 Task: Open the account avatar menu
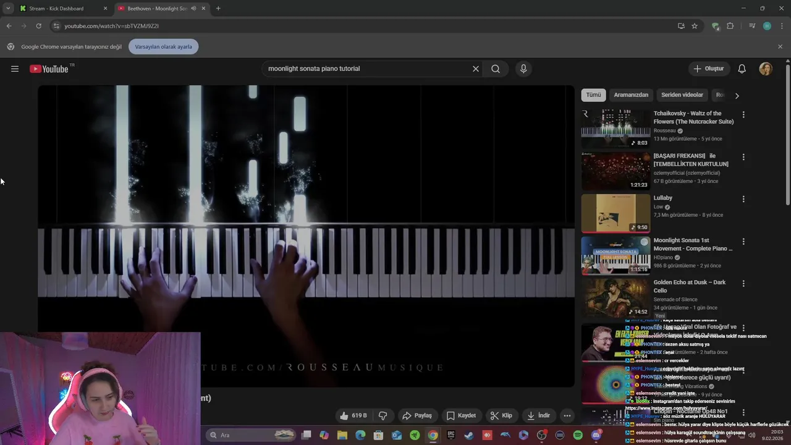(x=766, y=69)
